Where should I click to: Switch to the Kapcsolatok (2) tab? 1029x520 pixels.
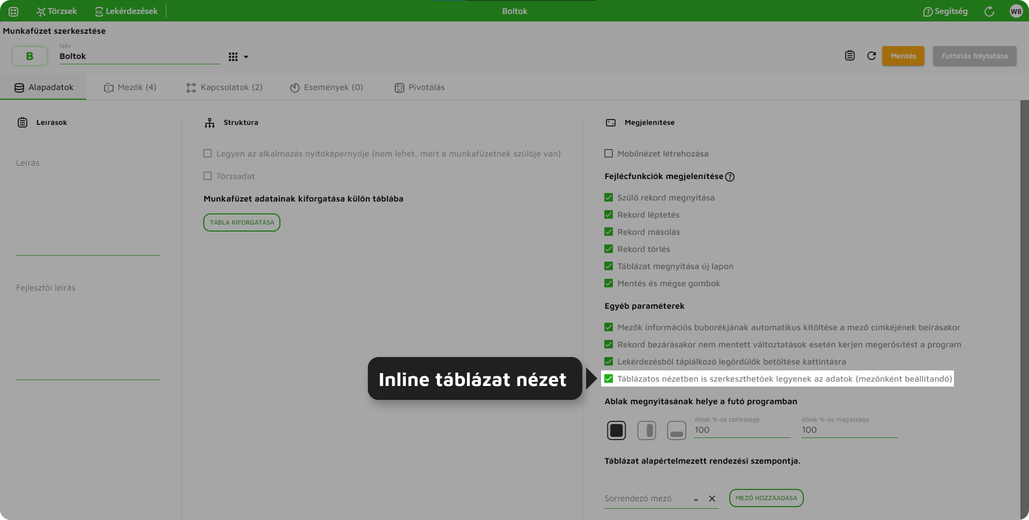(x=224, y=87)
